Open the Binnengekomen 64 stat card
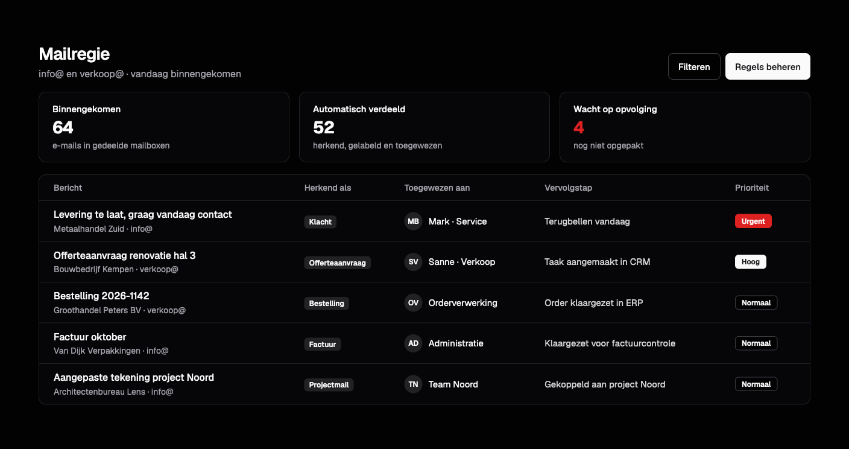 pyautogui.click(x=164, y=127)
